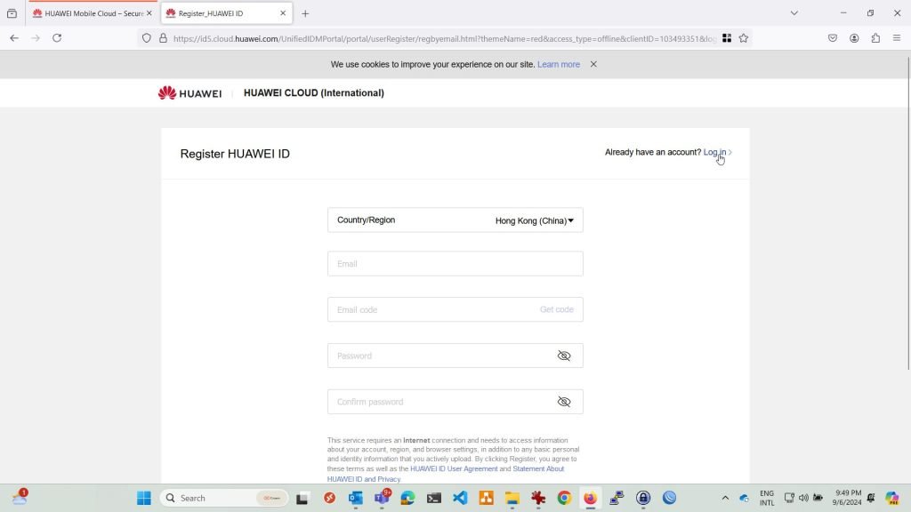Toggle visibility of the Password field
This screenshot has width=911, height=512.
[x=563, y=356]
